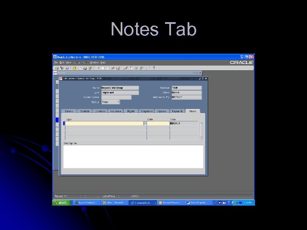
Task: Open the Folder menu
Action: [77, 63]
